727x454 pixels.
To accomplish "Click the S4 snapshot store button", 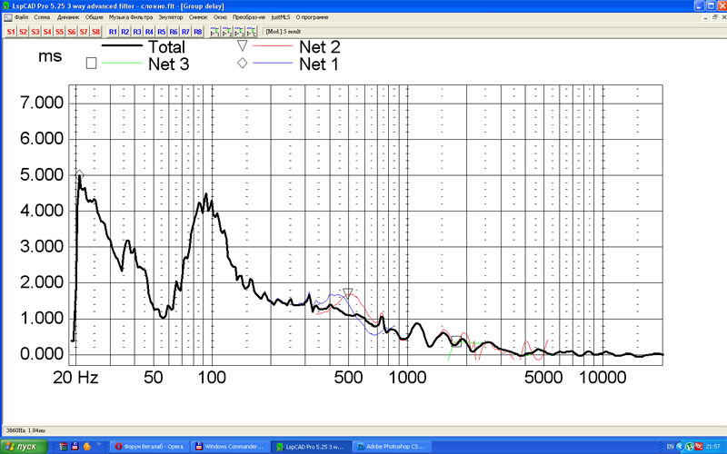I will pos(47,32).
